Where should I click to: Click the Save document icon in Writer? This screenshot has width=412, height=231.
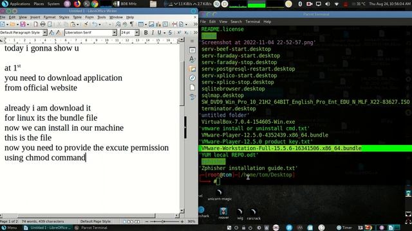point(23,24)
